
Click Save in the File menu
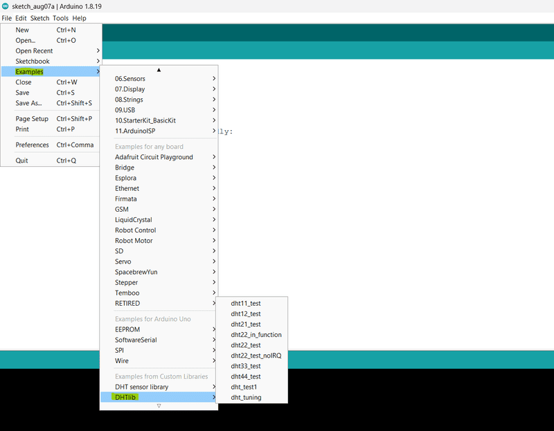click(x=51, y=93)
